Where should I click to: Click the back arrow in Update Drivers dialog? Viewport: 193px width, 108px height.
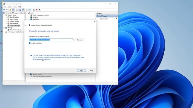[26, 25]
